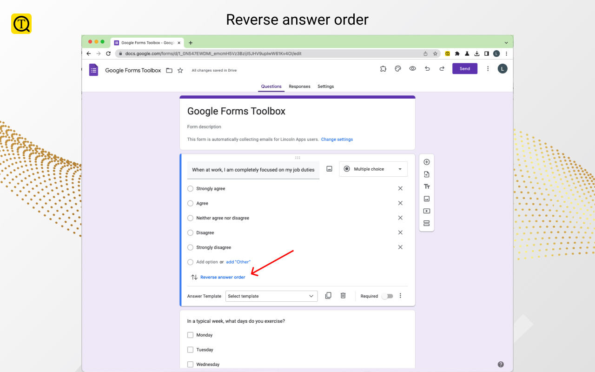Click the yellow Toolbox extension icon in browser bar

click(x=447, y=53)
